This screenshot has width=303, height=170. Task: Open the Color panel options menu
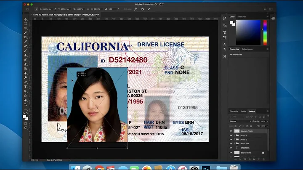point(268,16)
